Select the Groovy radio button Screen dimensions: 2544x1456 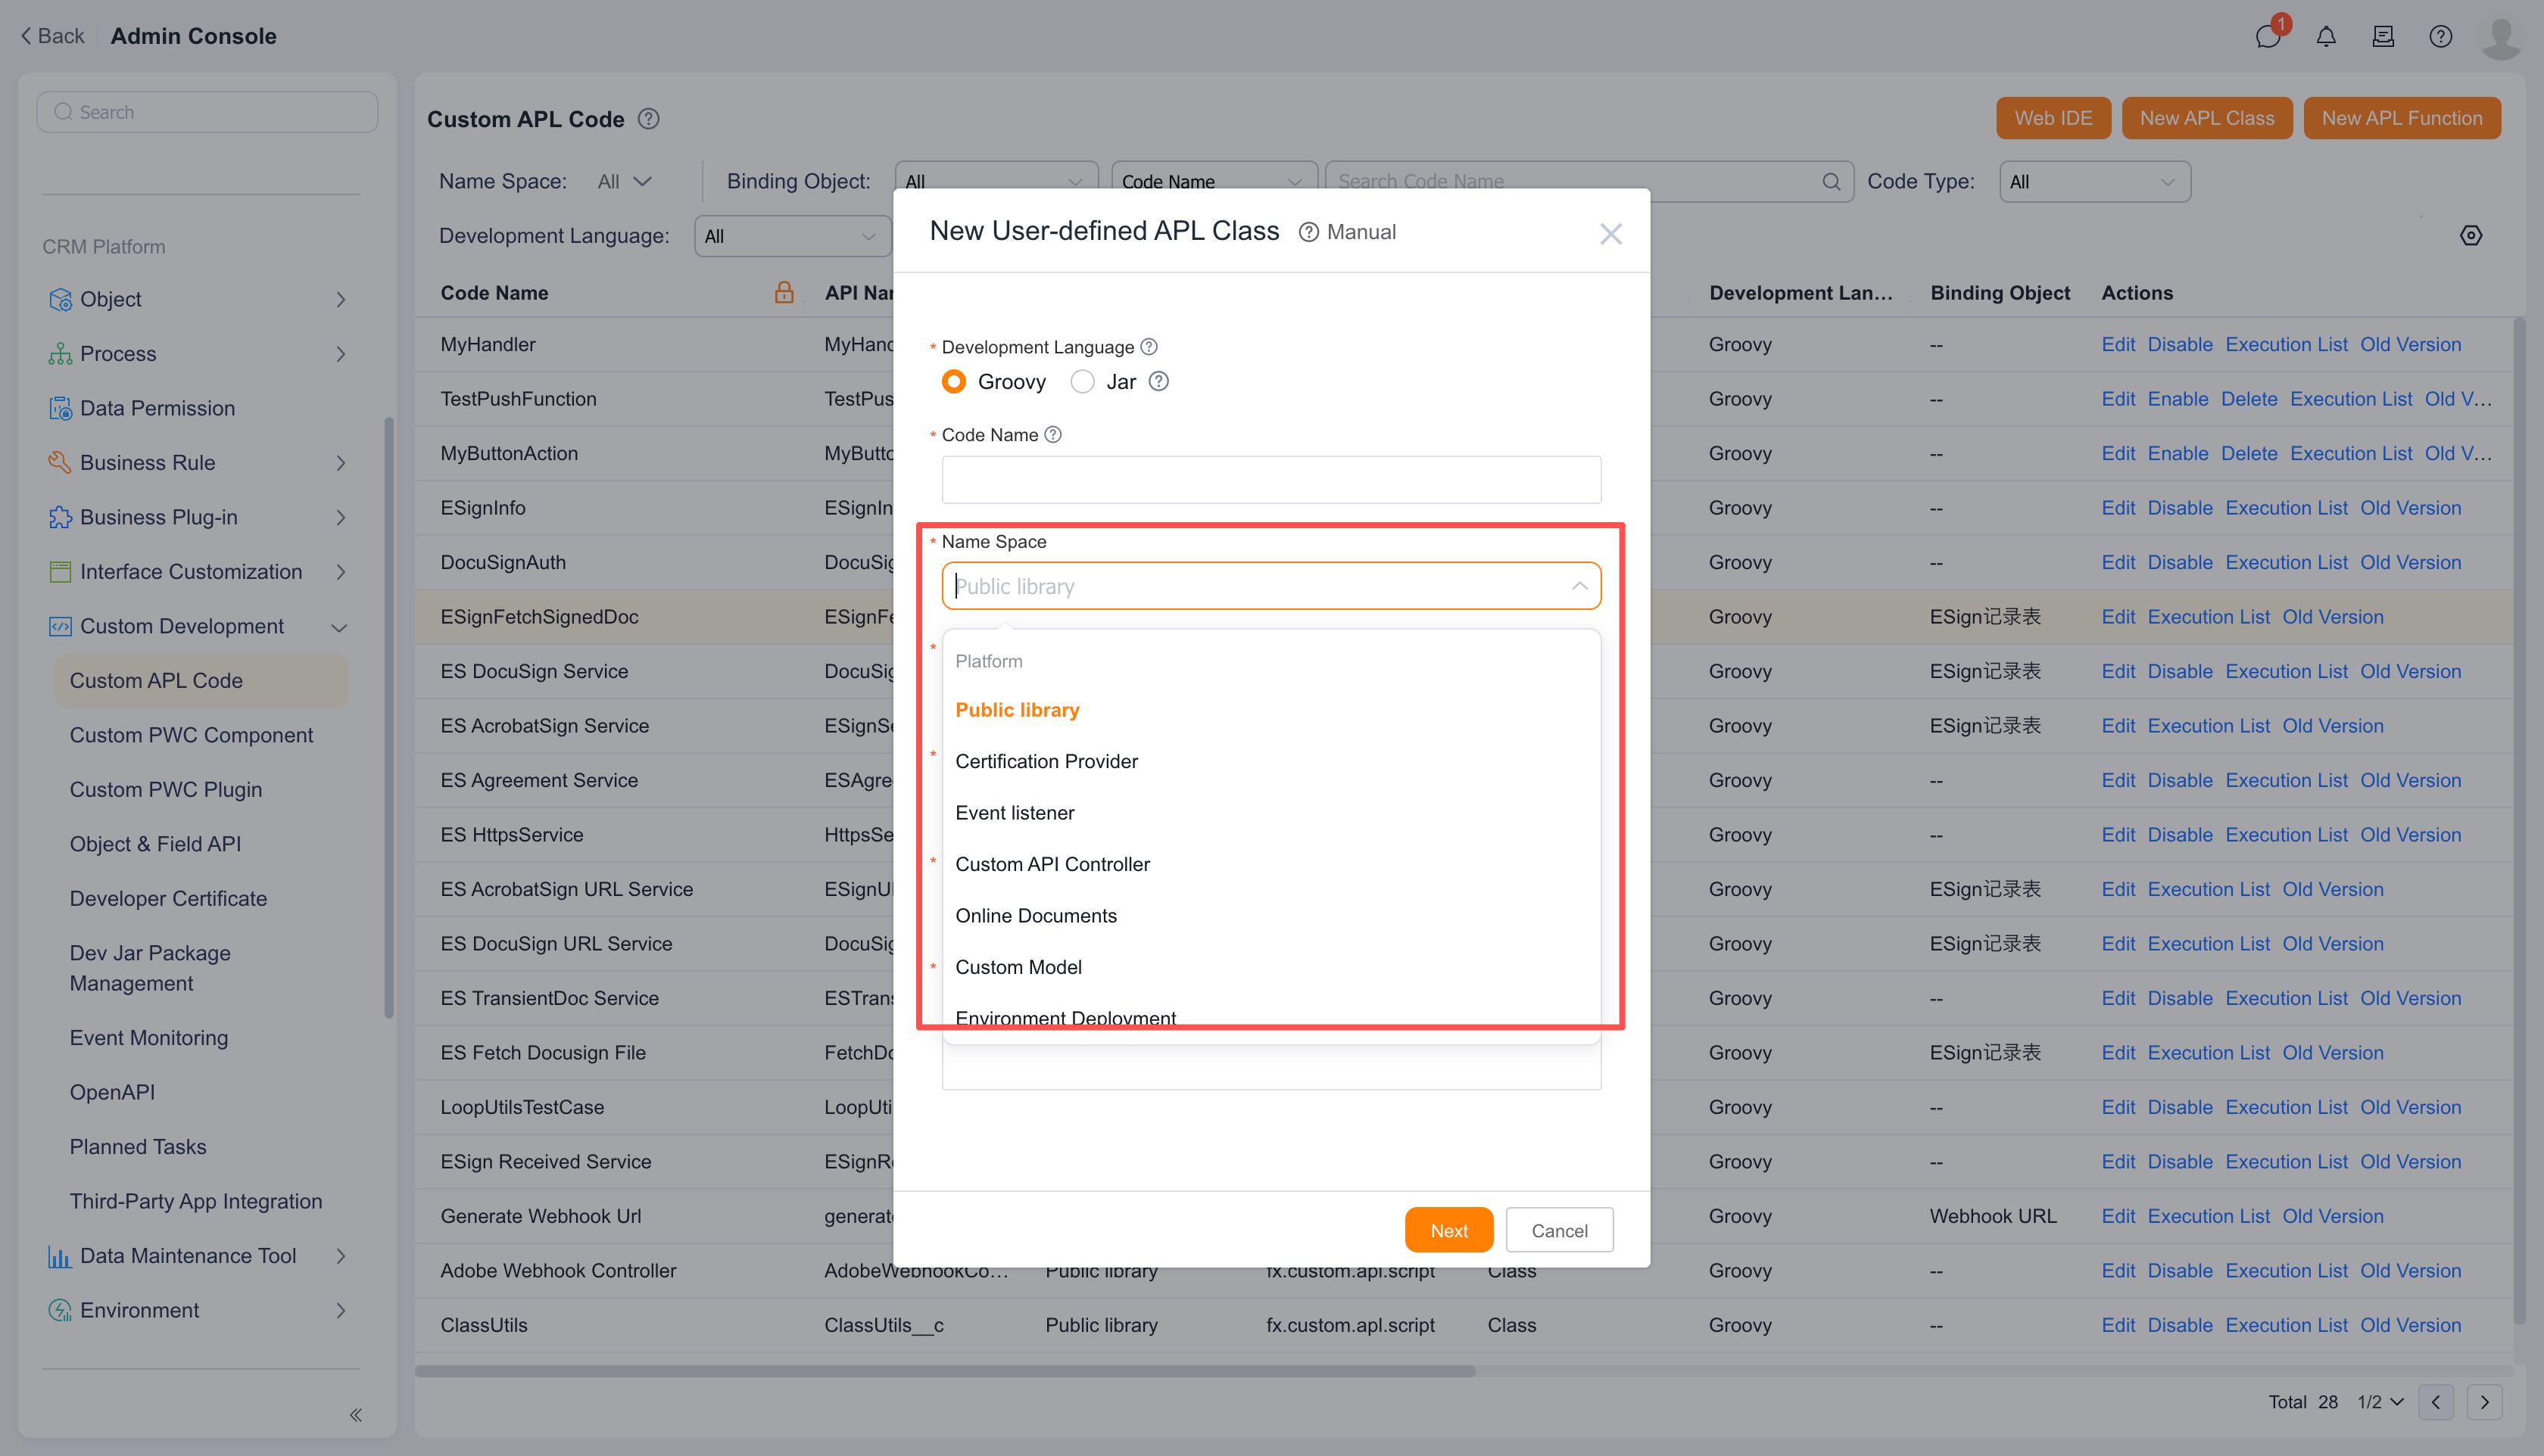pyautogui.click(x=953, y=381)
